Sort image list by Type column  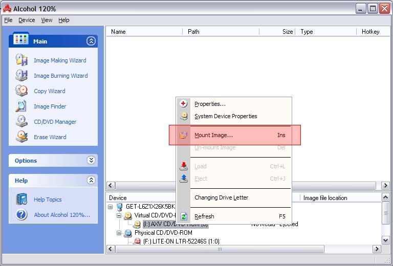(326, 32)
